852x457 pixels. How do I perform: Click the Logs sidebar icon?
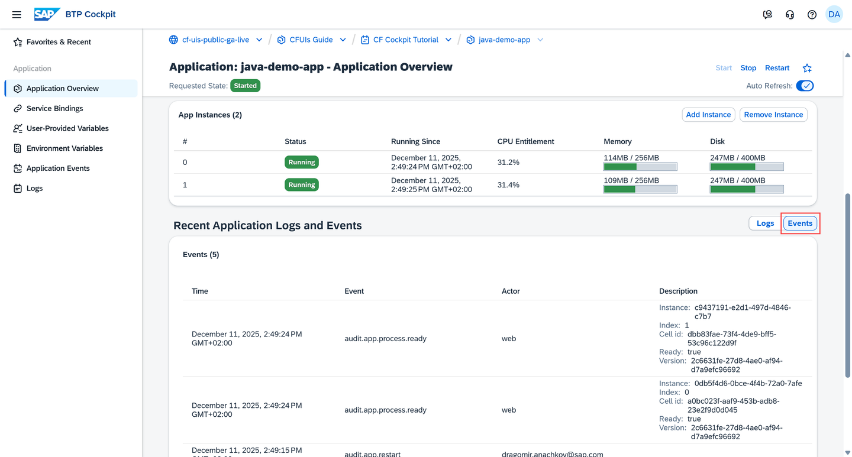click(18, 189)
